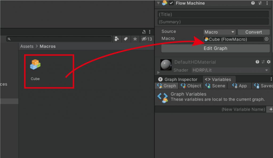Click the Convert button
273x158 pixels.
tap(254, 32)
